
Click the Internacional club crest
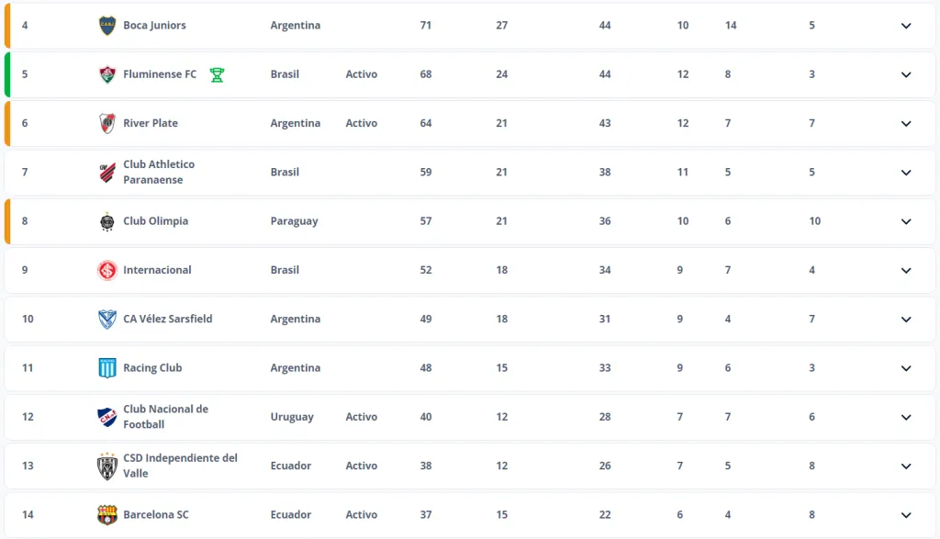[107, 270]
